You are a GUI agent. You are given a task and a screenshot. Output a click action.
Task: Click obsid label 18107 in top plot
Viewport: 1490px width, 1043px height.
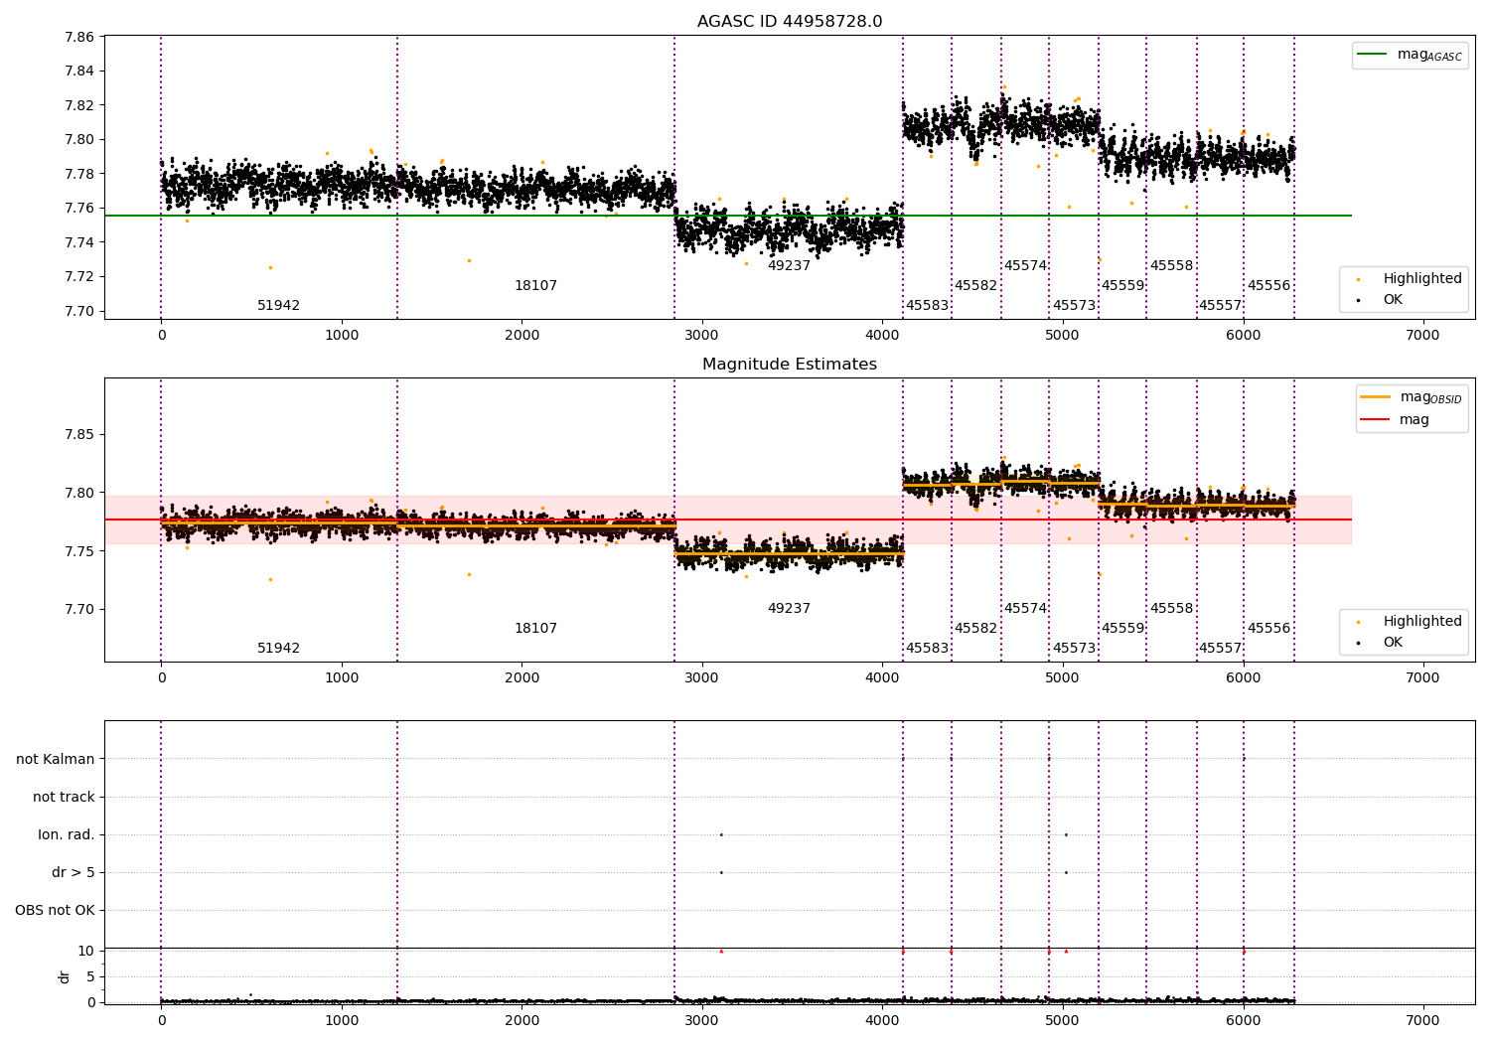click(x=535, y=286)
